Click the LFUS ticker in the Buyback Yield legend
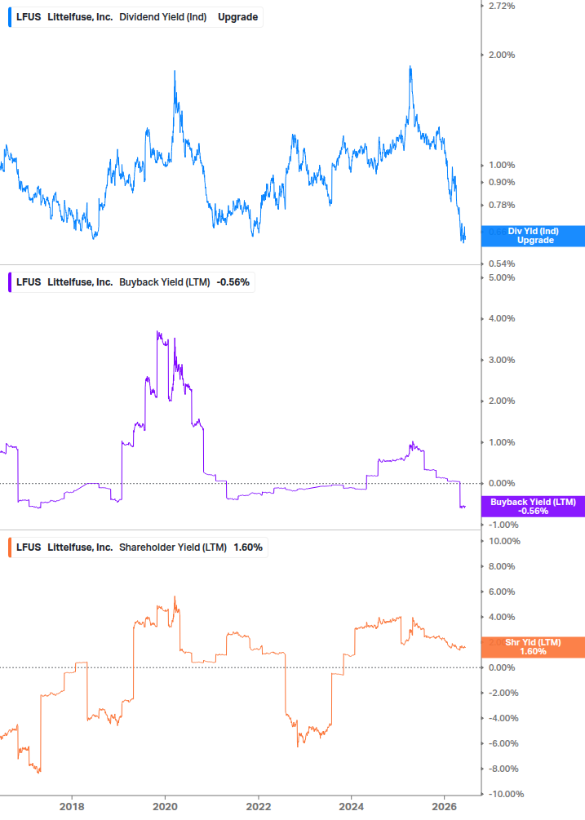585x820 pixels. tap(29, 282)
